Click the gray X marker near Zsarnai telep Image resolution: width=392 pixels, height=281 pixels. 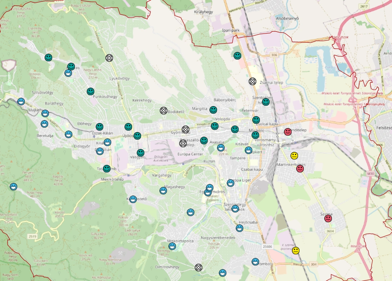pos(253,81)
